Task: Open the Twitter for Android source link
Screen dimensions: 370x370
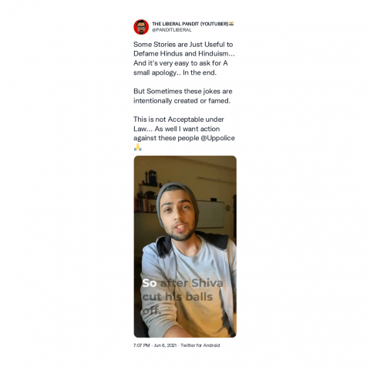Action: pos(200,345)
